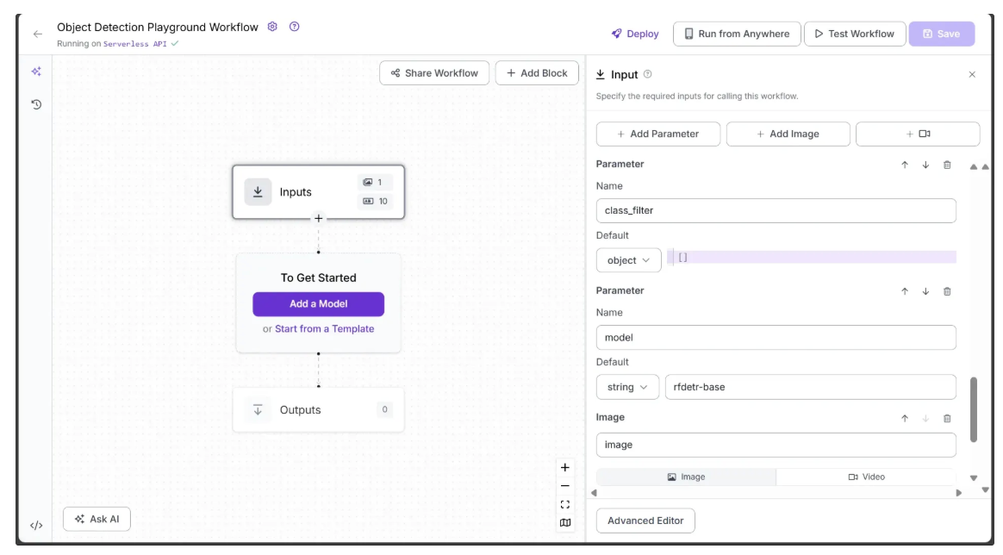
Task: Open the string type dropdown
Action: (627, 387)
